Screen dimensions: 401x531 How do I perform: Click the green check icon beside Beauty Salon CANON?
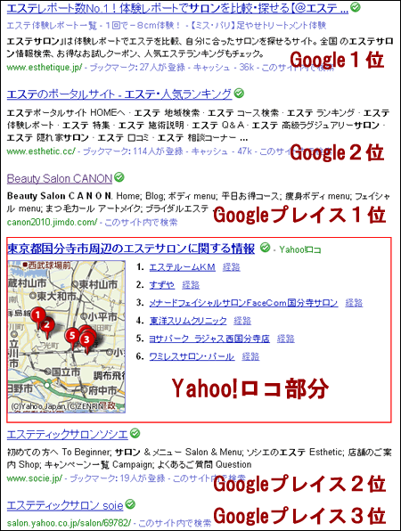click(119, 177)
